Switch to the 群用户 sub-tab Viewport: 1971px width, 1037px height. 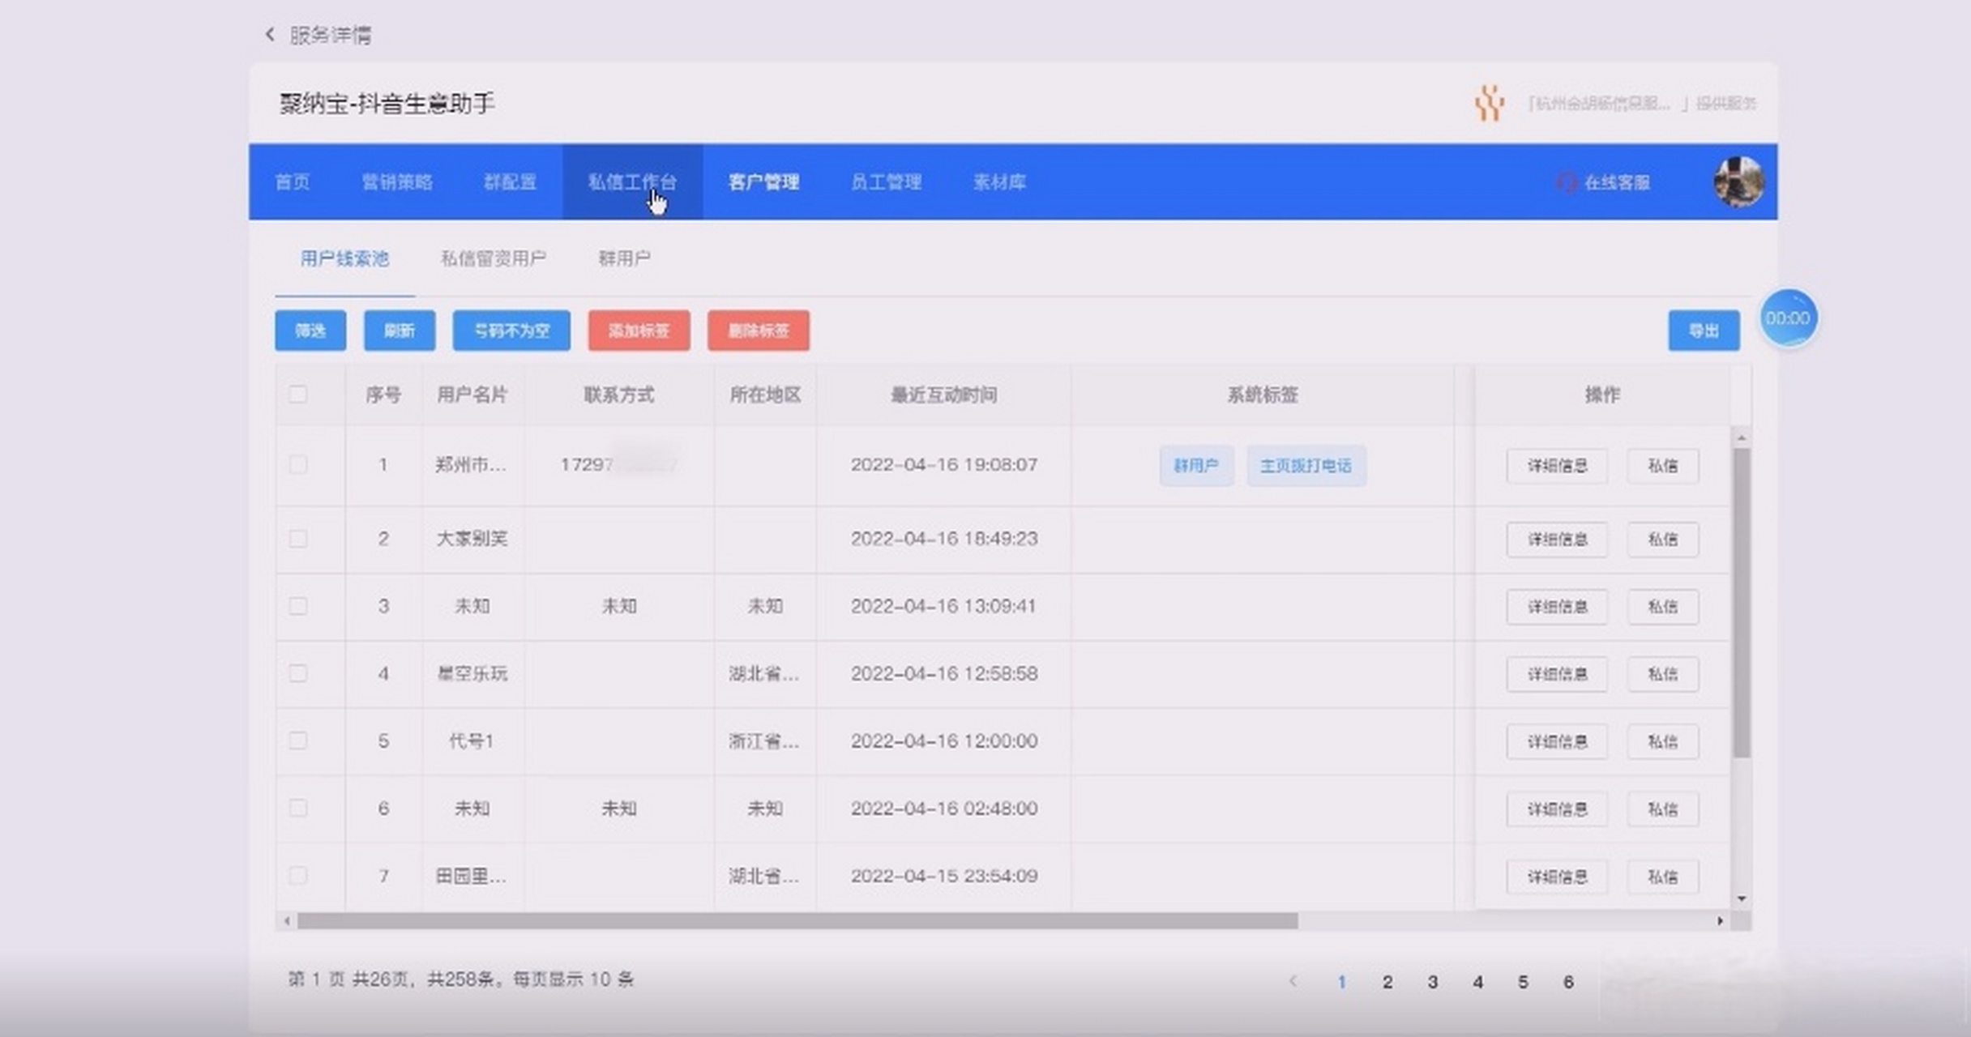pyautogui.click(x=622, y=258)
